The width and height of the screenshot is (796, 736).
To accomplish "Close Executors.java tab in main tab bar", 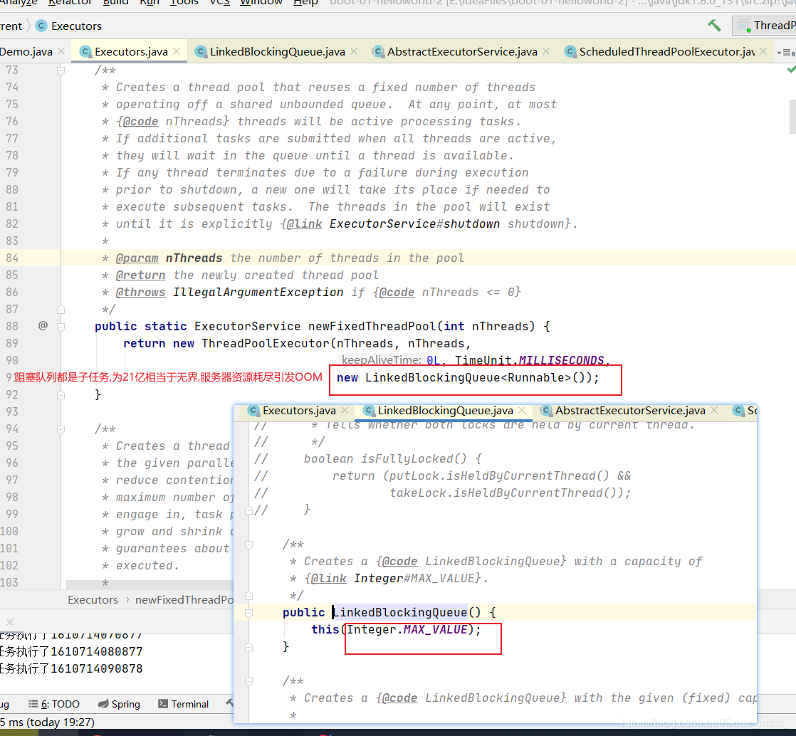I will 177,51.
